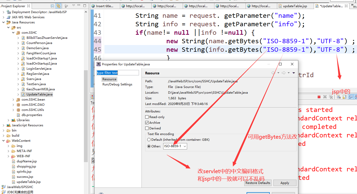Image resolution: width=357 pixels, height=194 pixels.
Task: Terminate the running console process
Action: (319, 97)
